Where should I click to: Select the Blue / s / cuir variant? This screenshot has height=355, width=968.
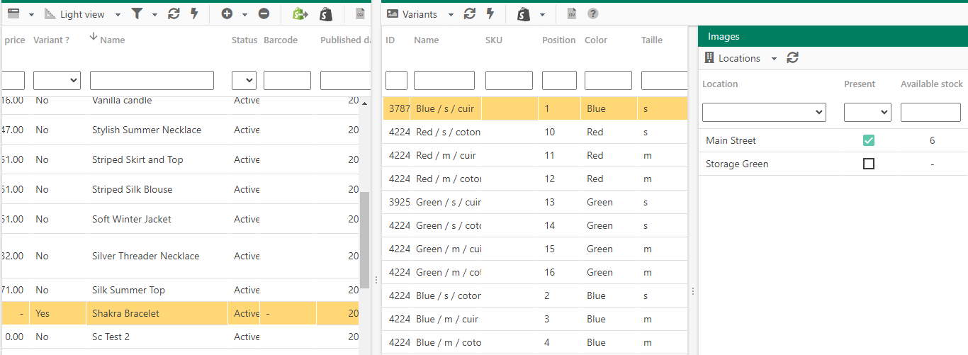(x=535, y=108)
